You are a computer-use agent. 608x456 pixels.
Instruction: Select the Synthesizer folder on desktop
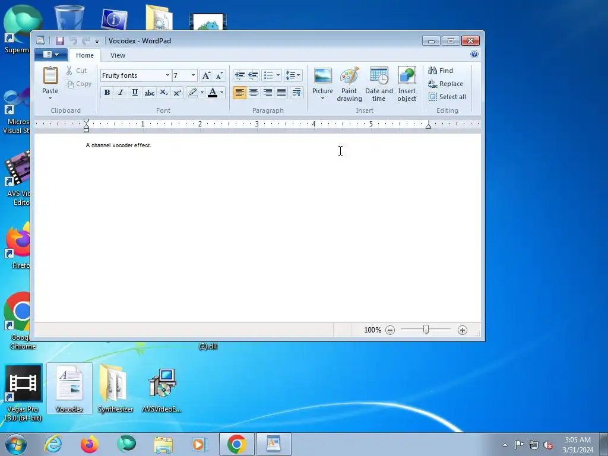(115, 389)
